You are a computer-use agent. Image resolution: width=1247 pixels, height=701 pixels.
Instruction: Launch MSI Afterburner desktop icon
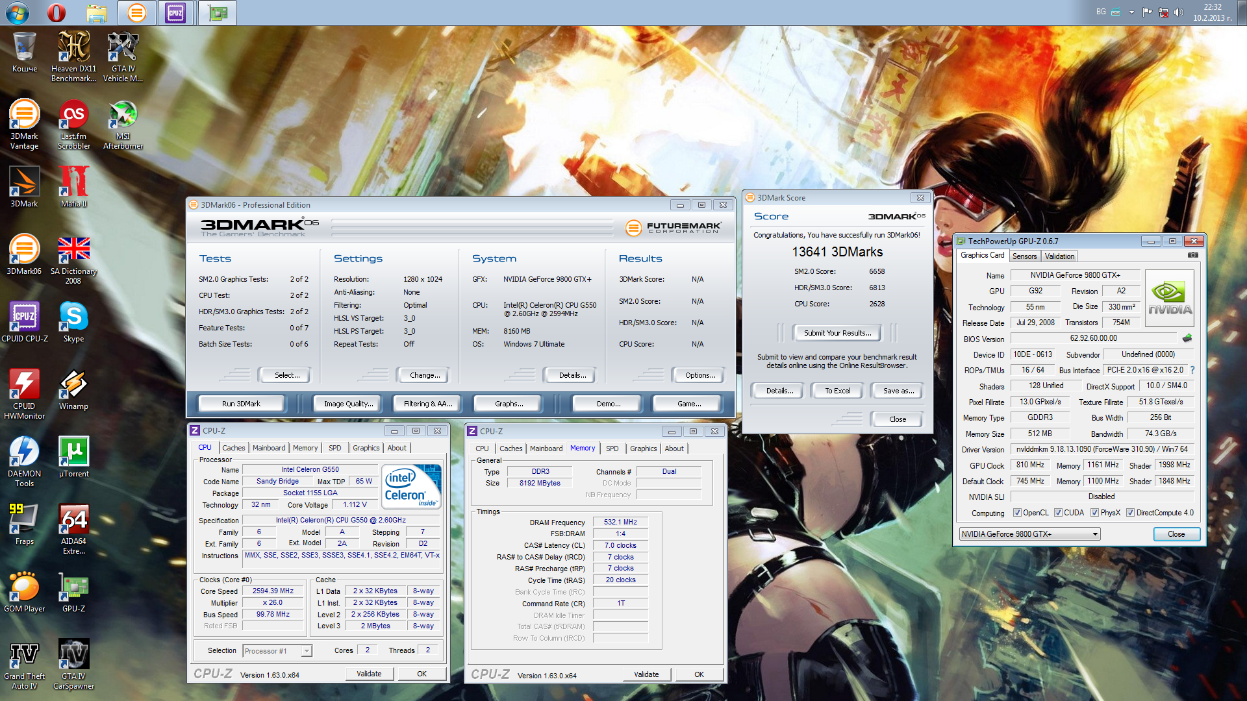pos(123,124)
